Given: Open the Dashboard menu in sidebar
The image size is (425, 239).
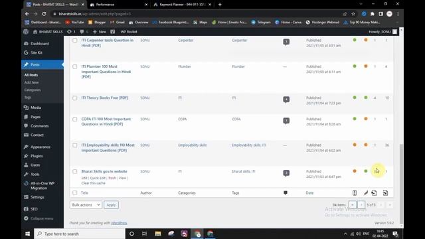Looking at the screenshot, I should (x=40, y=43).
